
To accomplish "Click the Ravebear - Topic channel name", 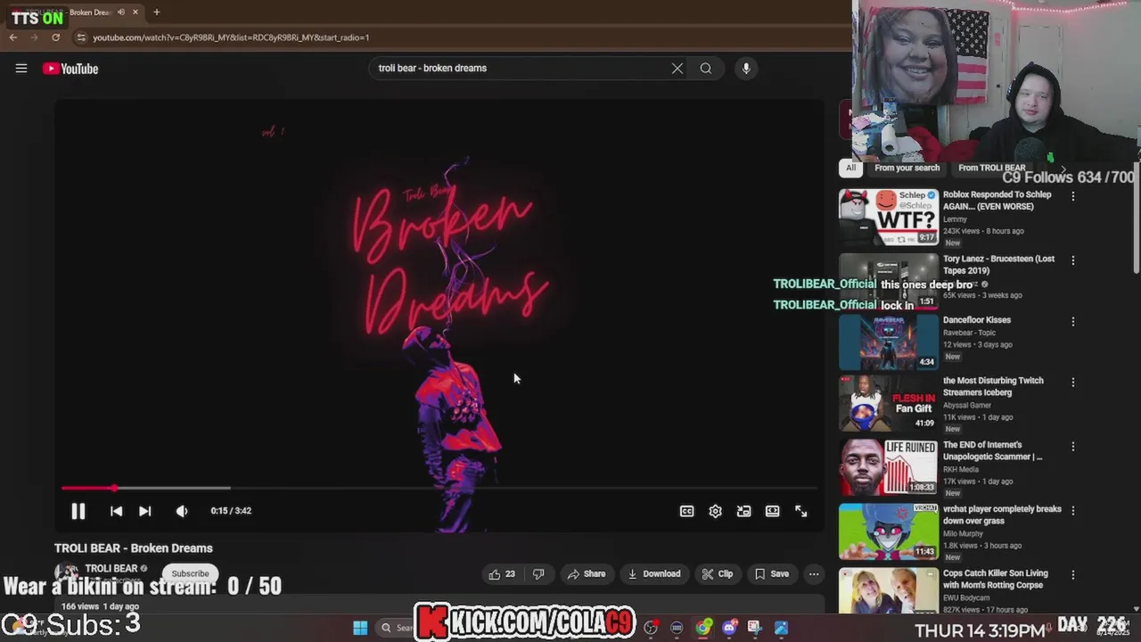I will pos(970,333).
